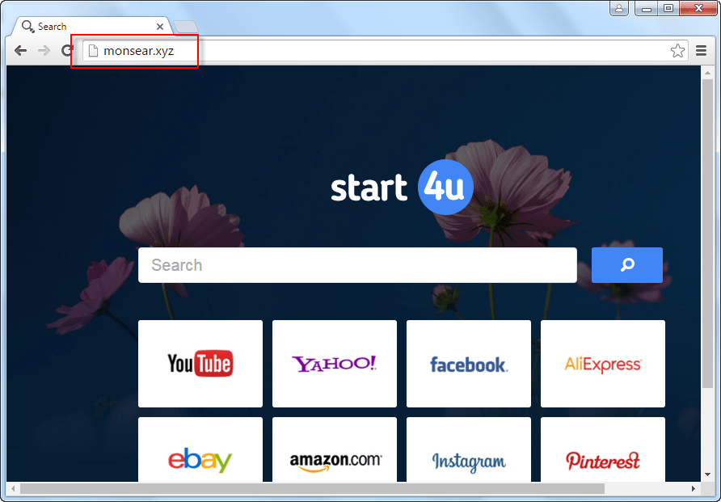Close the Search tab

(160, 27)
